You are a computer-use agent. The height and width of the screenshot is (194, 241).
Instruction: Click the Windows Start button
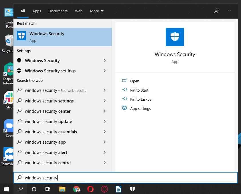pyautogui.click(x=6, y=189)
